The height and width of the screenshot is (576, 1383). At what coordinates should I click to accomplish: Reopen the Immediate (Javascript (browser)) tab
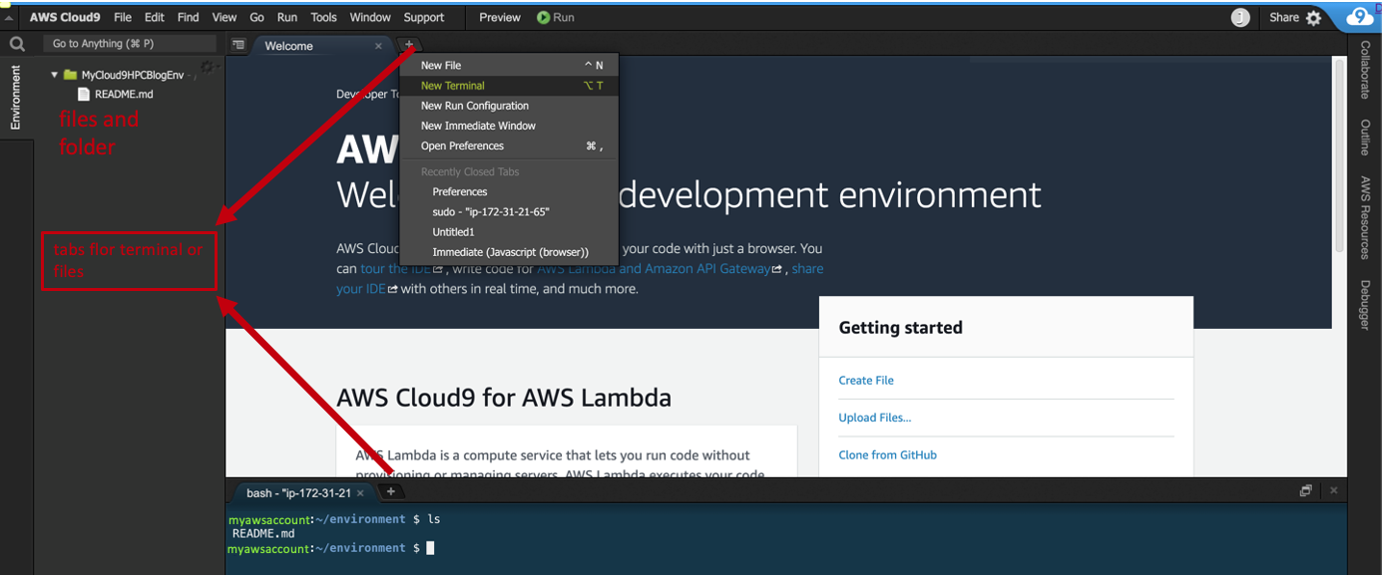[509, 252]
